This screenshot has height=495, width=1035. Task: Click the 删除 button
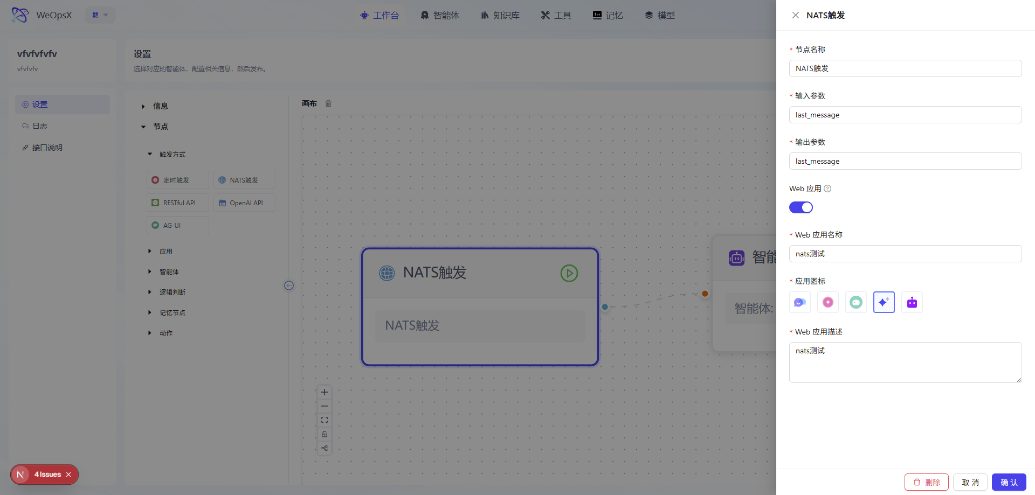[x=927, y=482]
